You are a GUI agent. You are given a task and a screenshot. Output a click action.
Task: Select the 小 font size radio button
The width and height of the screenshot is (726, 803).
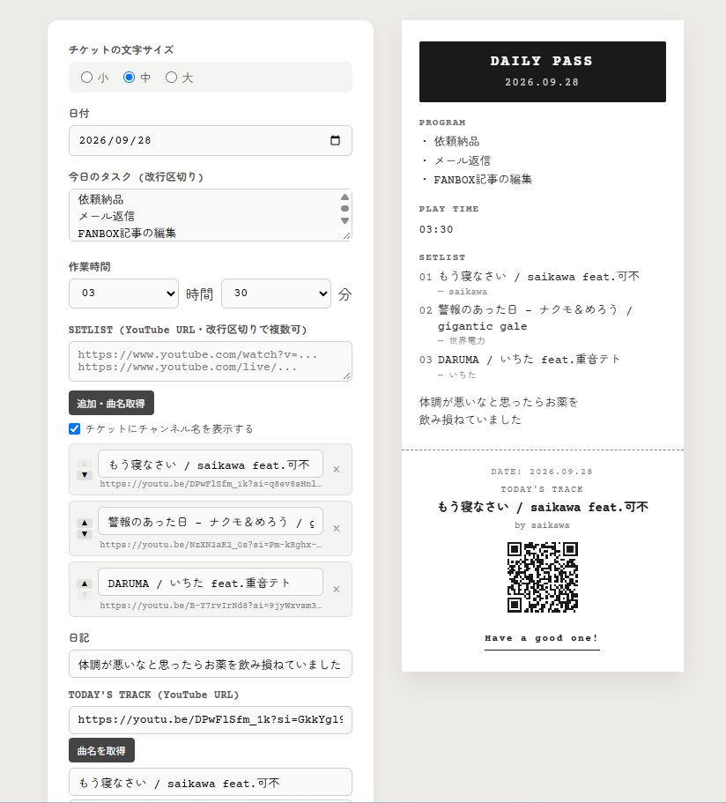86,78
